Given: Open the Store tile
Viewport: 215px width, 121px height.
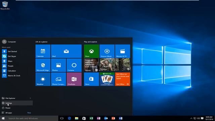Looking at the screenshot, I should coord(91,79).
